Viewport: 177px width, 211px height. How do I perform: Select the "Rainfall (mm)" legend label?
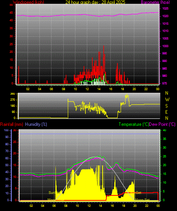pos(11,124)
